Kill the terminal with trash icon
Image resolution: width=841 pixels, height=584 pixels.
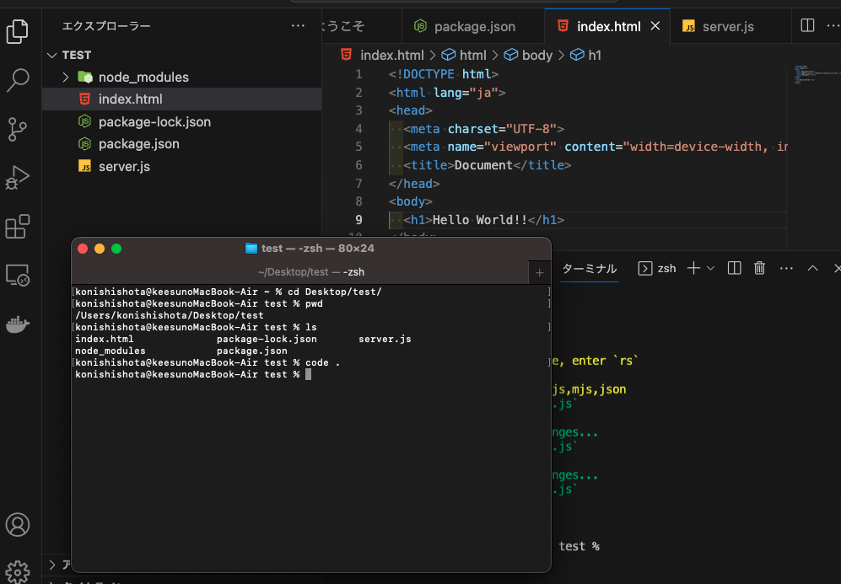coord(759,268)
